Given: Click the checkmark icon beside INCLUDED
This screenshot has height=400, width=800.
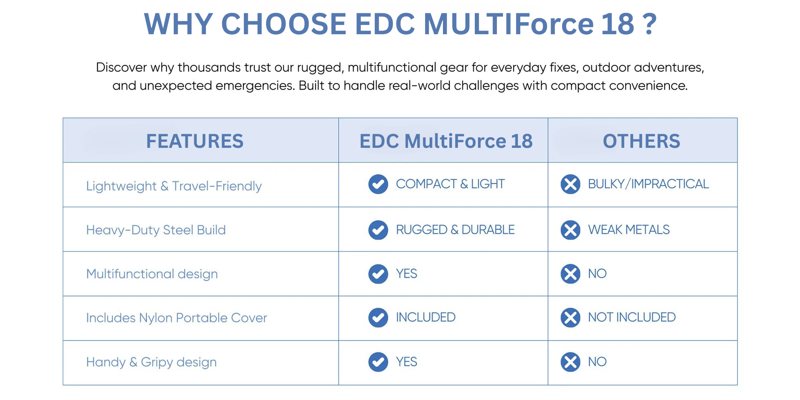Looking at the screenshot, I should (x=378, y=317).
